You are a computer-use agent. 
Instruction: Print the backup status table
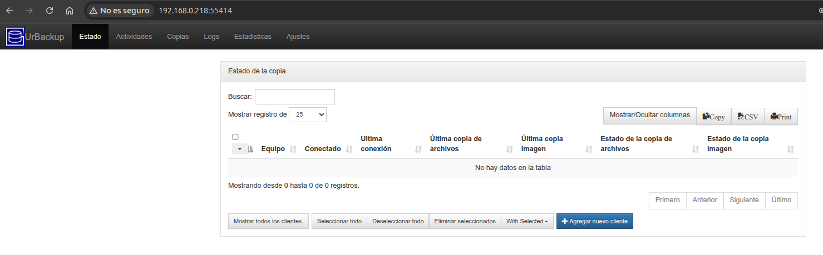[781, 117]
